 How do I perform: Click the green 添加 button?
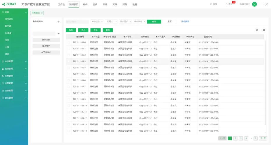pyautogui.click(x=71, y=30)
